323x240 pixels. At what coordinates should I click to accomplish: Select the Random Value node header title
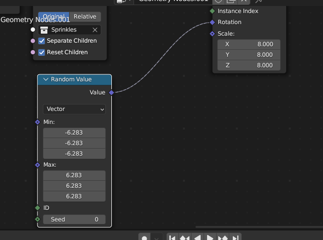[x=71, y=79]
